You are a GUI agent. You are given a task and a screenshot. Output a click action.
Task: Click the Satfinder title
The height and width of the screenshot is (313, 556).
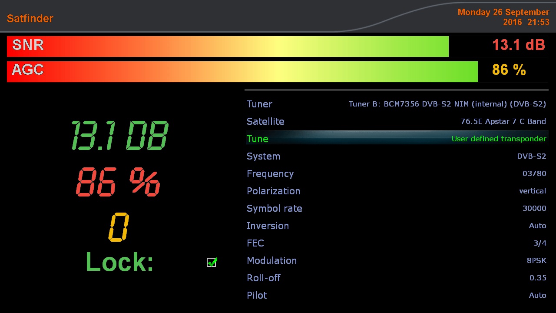(30, 18)
